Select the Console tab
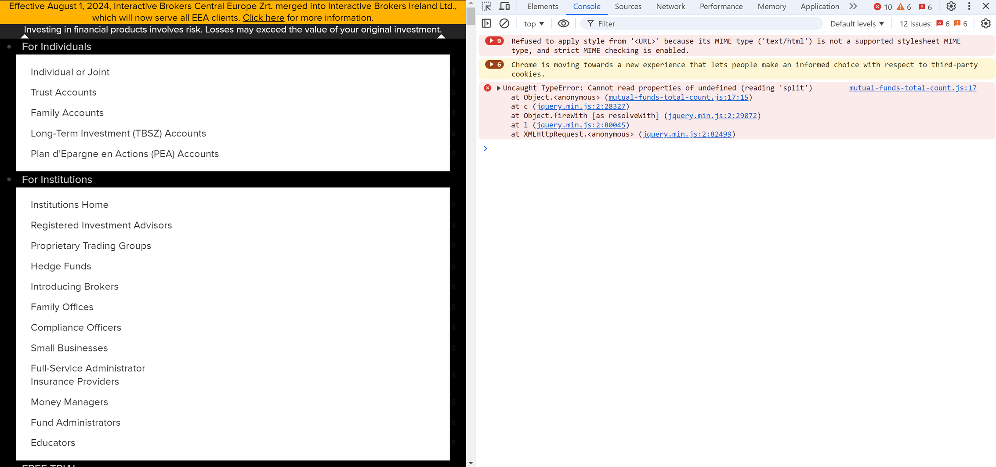Screen dimensions: 996x467 587,7
